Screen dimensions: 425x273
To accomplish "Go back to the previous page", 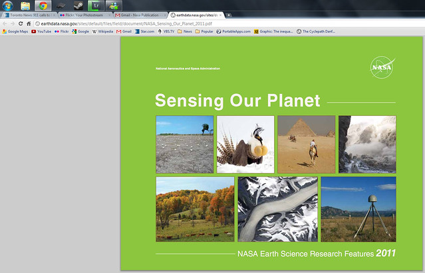I will [x=5, y=23].
